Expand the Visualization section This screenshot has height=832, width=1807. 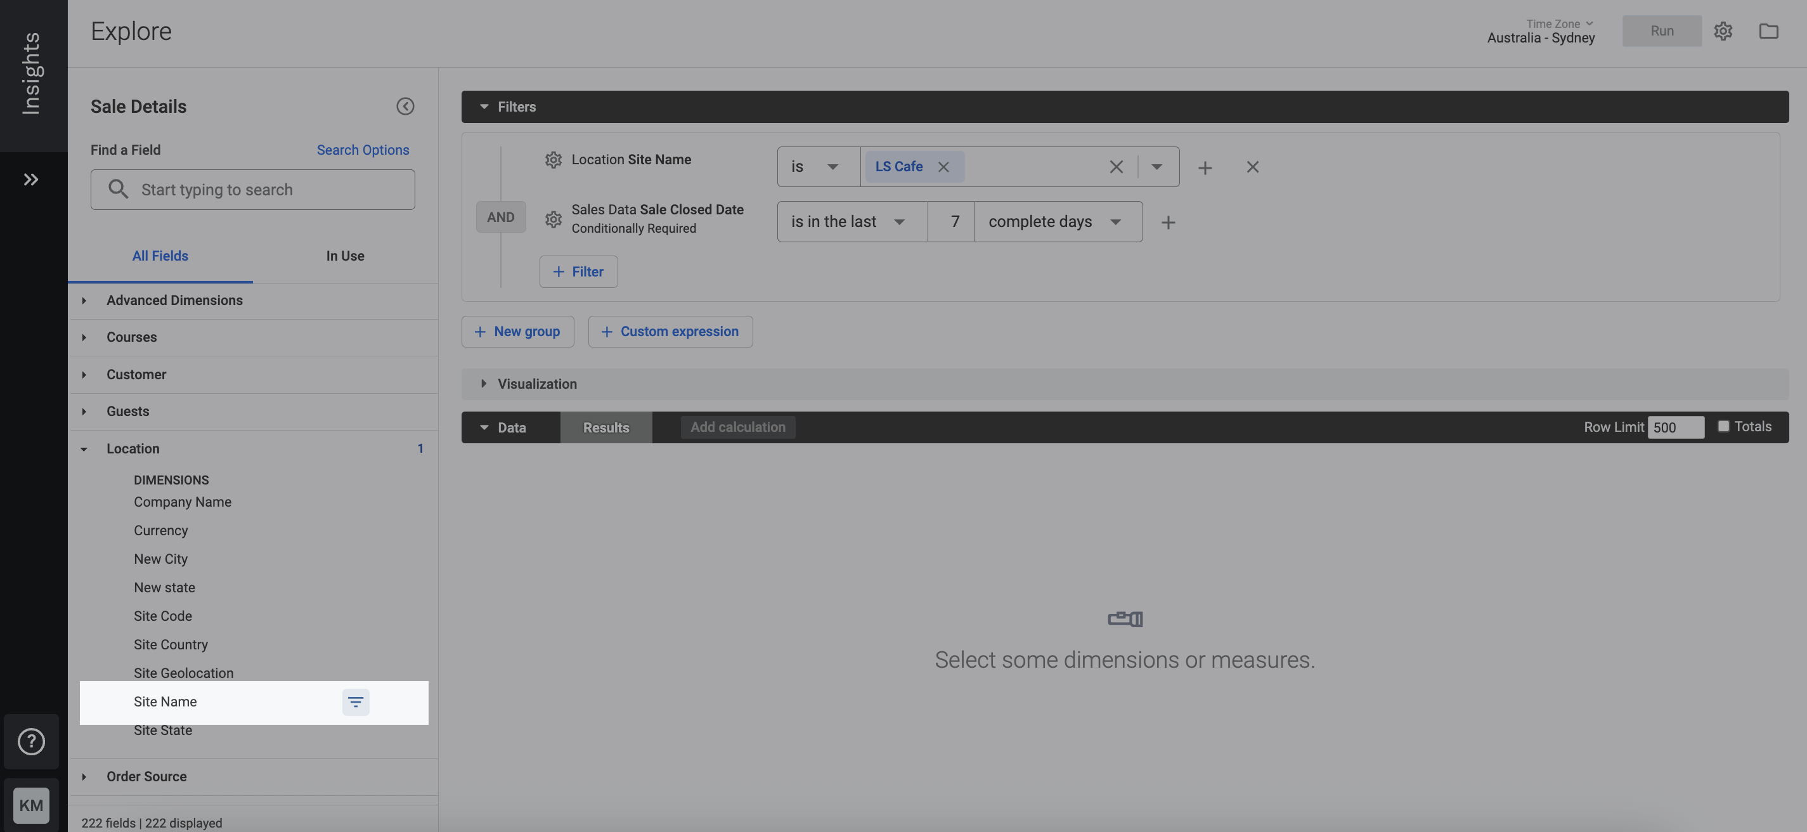coord(484,384)
